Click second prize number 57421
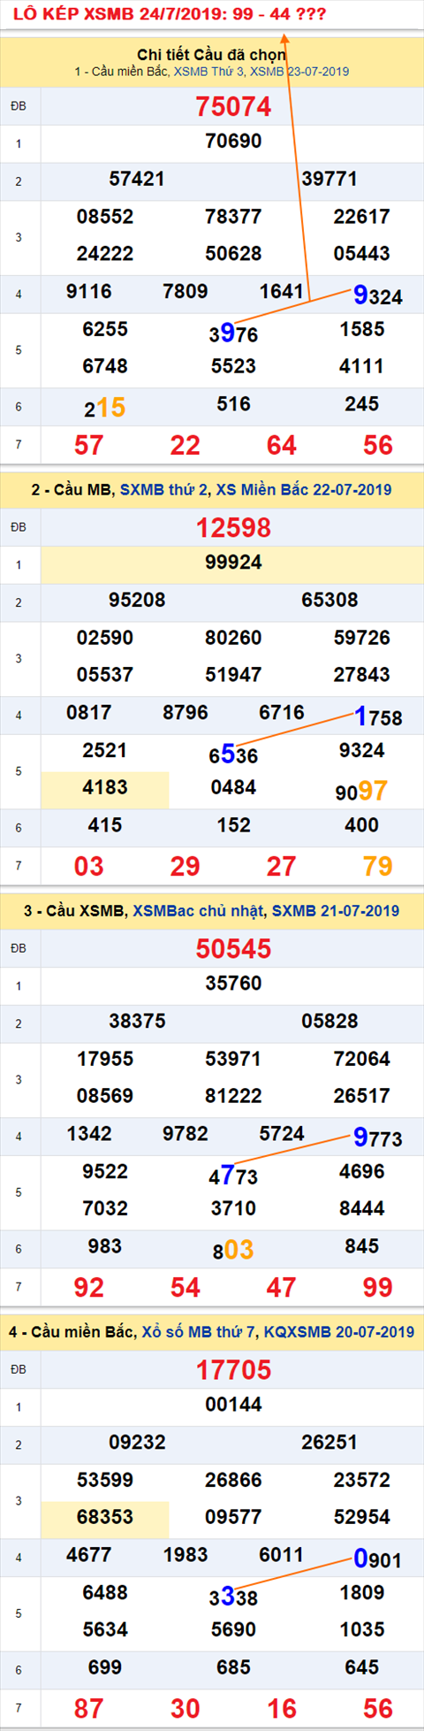Viewport: 424px width, 1731px height. (137, 180)
